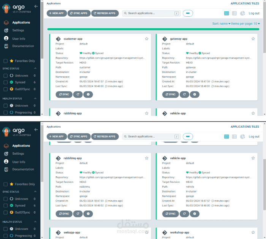This screenshot has width=266, height=239.
Task: Click green progress bar above application tiles
Action: [153, 29]
